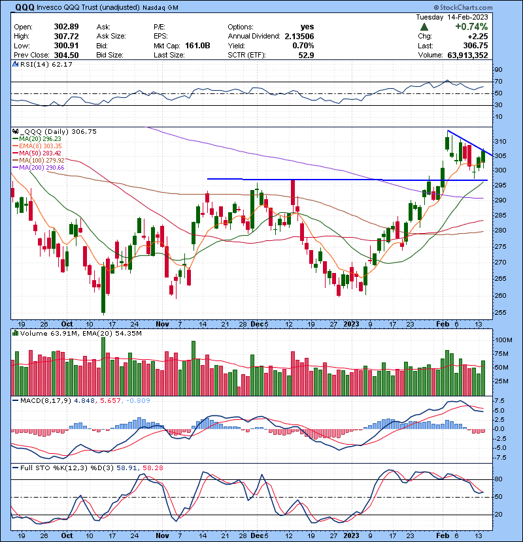
Task: Click the Prev Close value 304.50
Action: click(x=66, y=56)
